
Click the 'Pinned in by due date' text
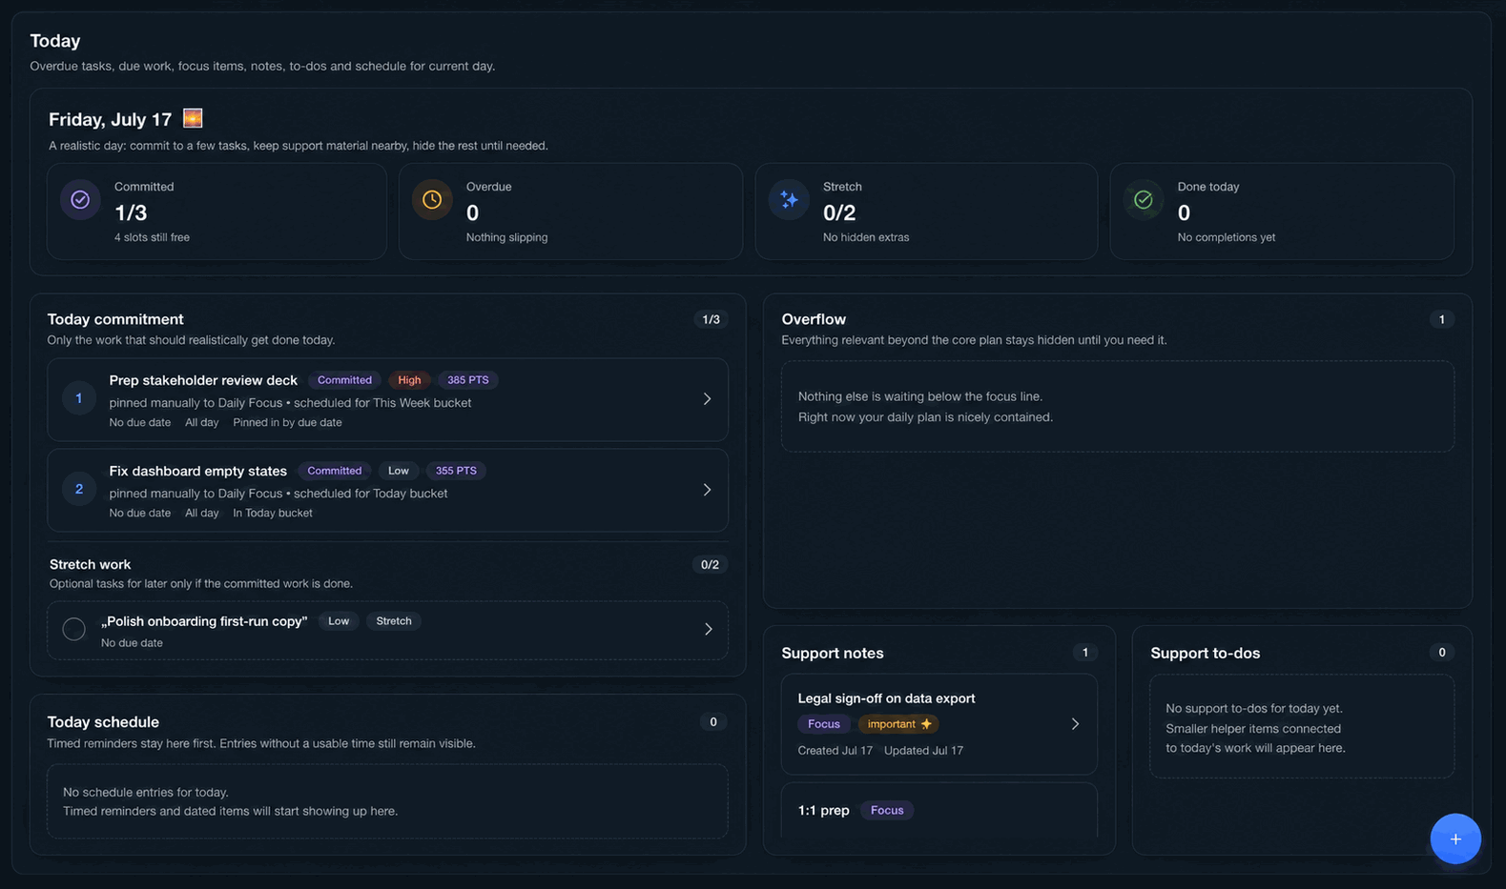click(287, 422)
